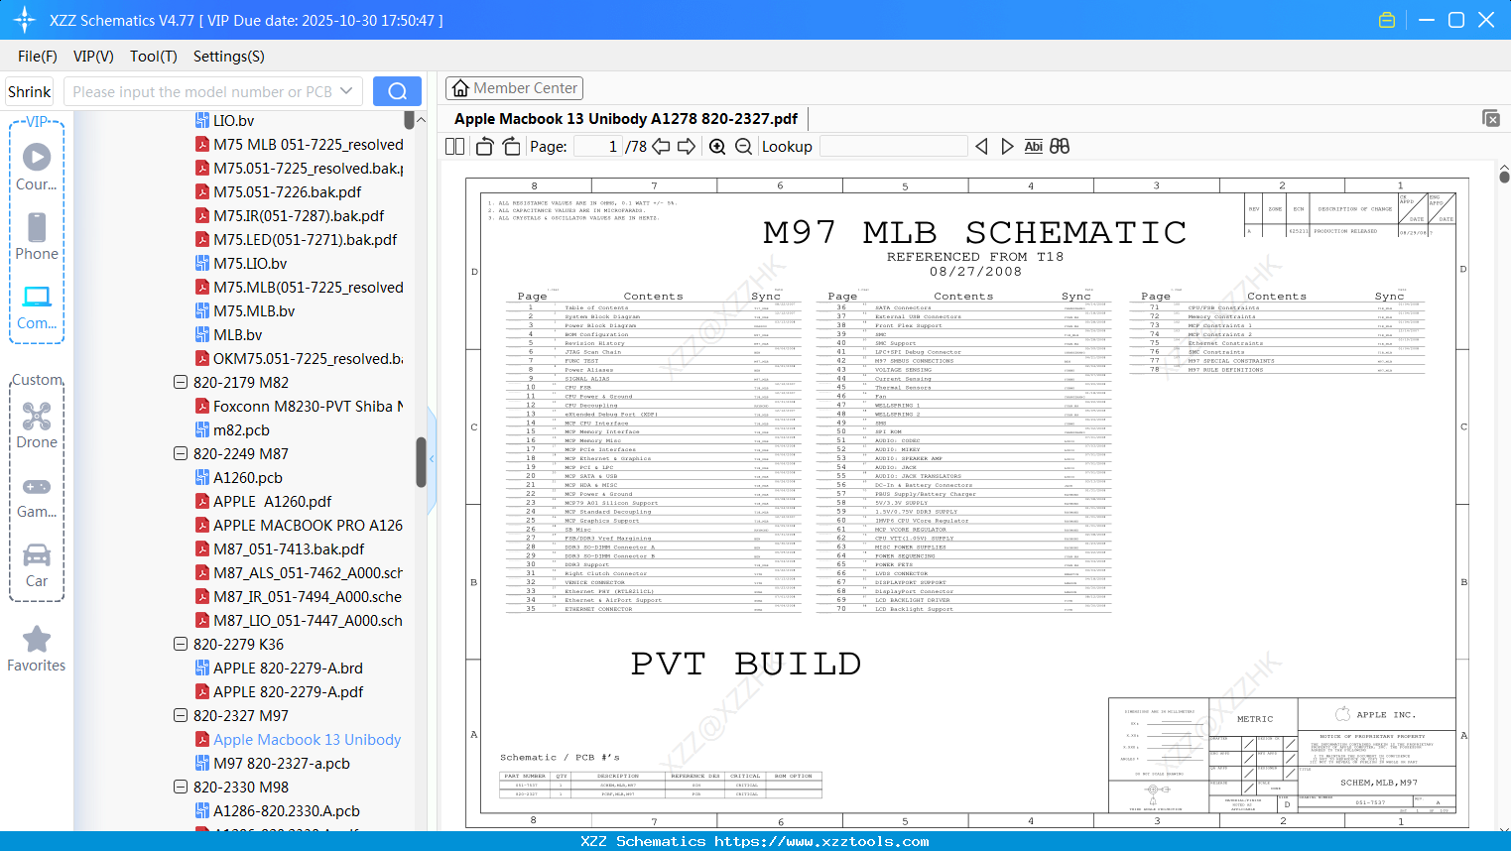The image size is (1511, 851).
Task: Open the Game console category
Action: [37, 497]
